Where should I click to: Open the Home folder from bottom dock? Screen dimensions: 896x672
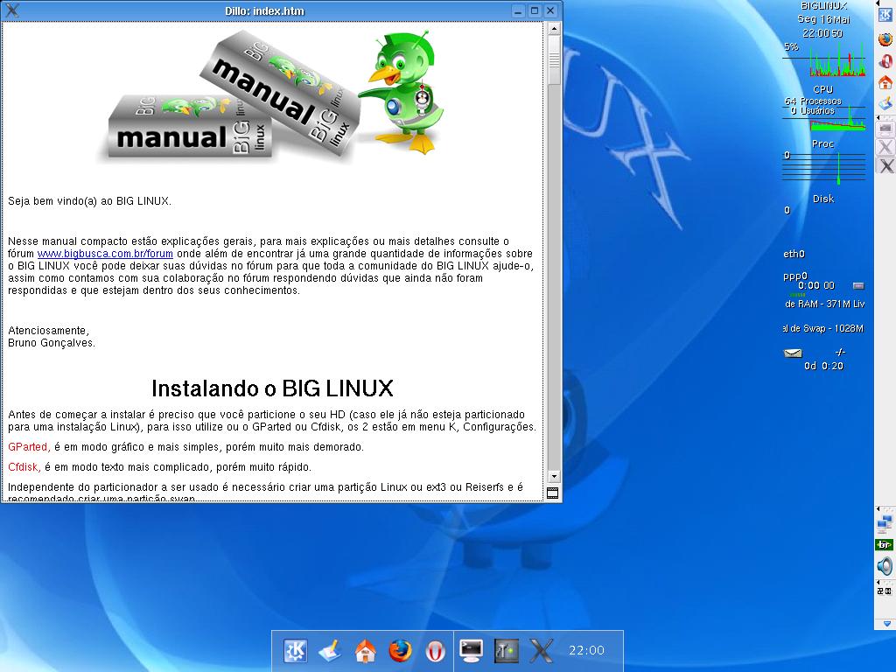click(x=365, y=650)
